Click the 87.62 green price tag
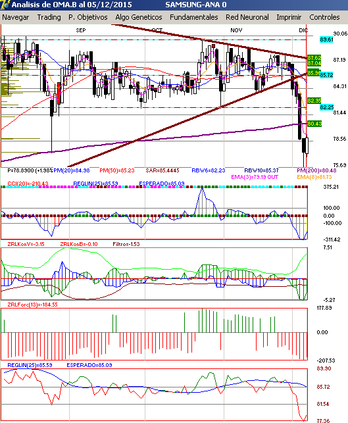Screen dimensions: 348x423 click(314, 58)
